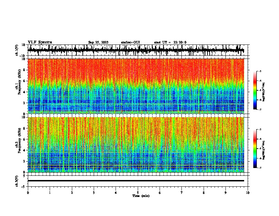Click the "Time (min)" axis label
This screenshot has height=216, width=279.
141,196
